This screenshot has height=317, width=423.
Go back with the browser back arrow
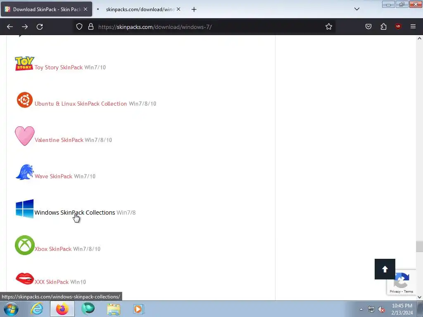[x=10, y=27]
